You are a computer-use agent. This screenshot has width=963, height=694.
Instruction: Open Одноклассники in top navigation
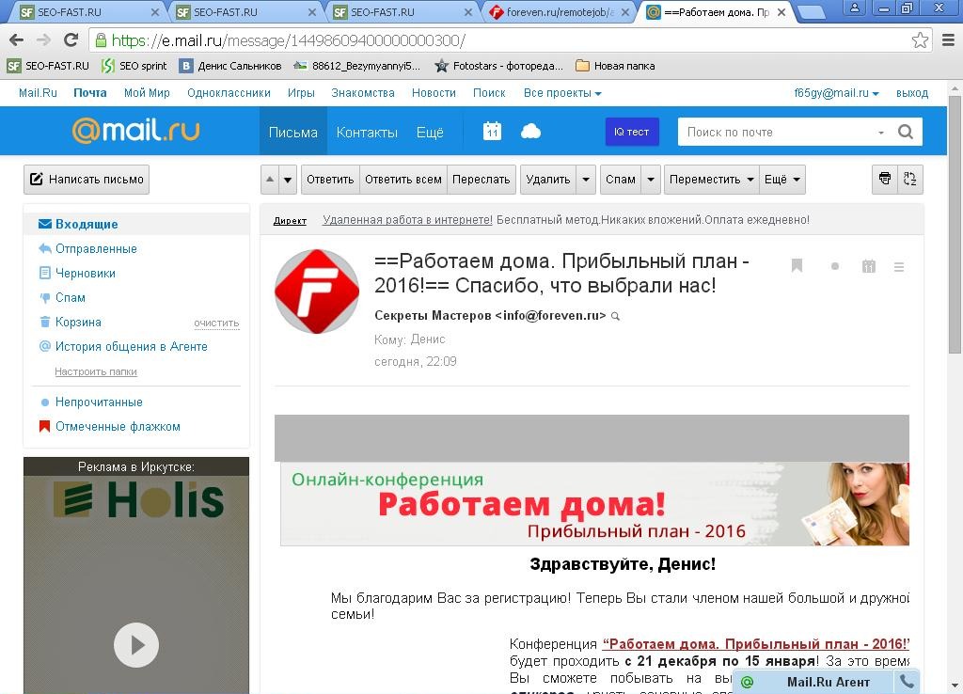tap(229, 93)
